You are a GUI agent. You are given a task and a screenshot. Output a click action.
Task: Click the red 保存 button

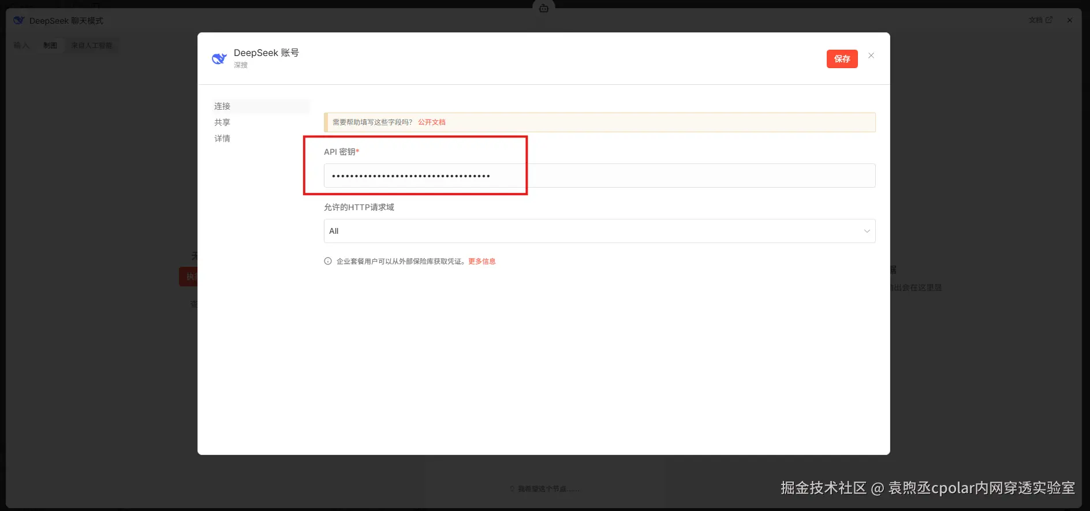pyautogui.click(x=842, y=59)
